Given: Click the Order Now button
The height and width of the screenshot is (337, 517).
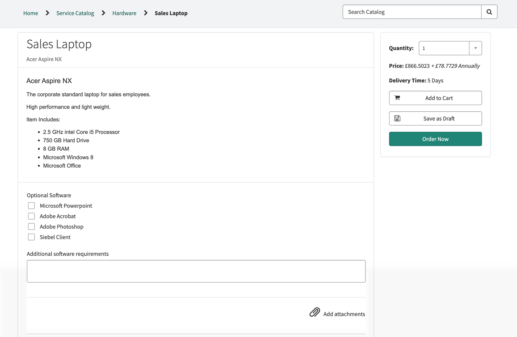Looking at the screenshot, I should pos(435,139).
